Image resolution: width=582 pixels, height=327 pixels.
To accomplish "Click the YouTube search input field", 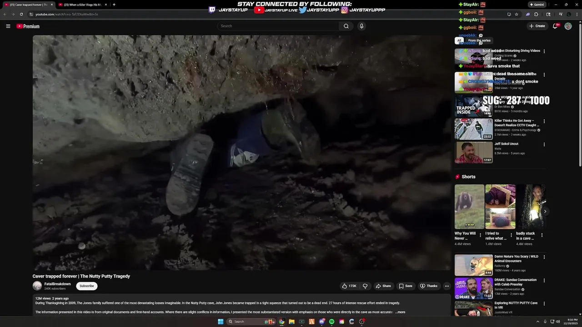I will click(x=278, y=26).
